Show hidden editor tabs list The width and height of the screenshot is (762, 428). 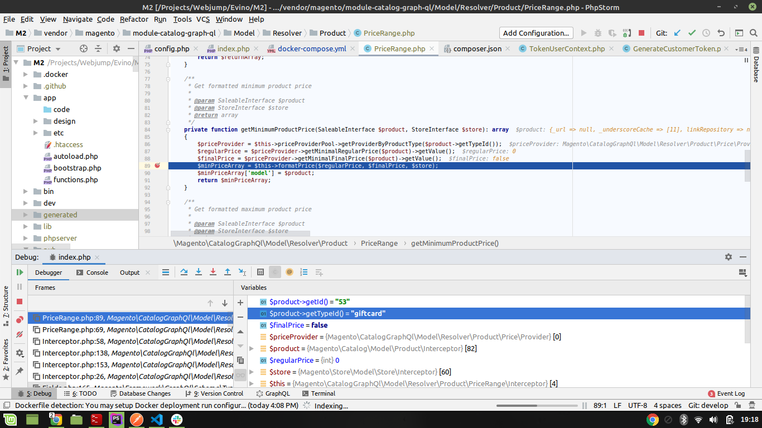pos(742,49)
